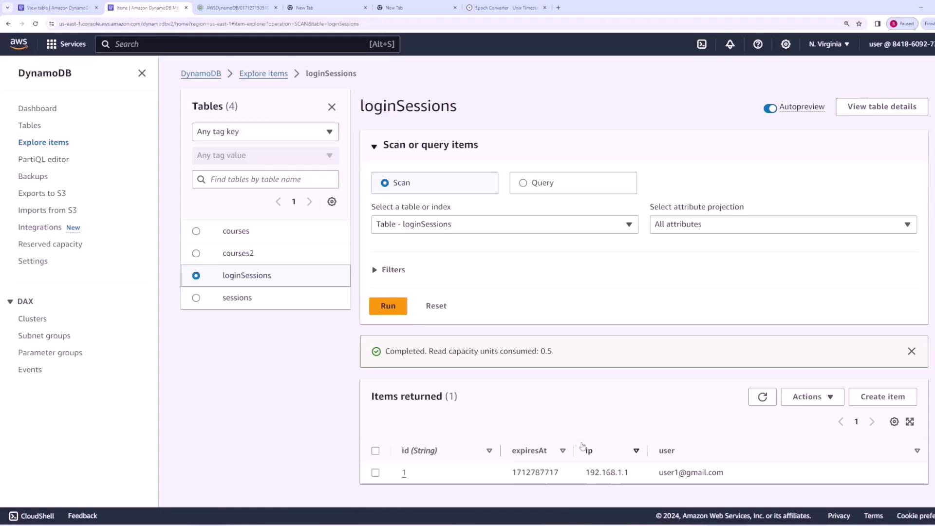Viewport: 935px width, 526px height.
Task: Open PartiQL editor in side navigation
Action: [x=43, y=159]
